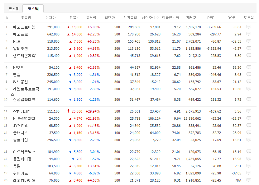This screenshot has height=185, width=259.
Task: Open the 알테오젠 stock link
Action: point(21,49)
